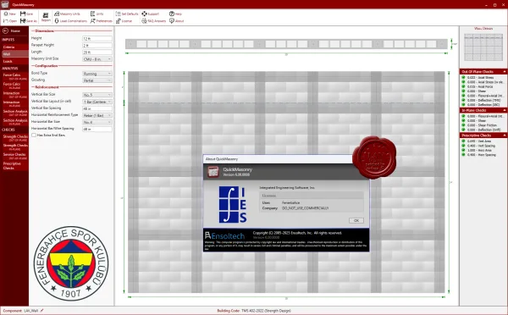Click the View Options thumbnail preview

tap(483, 47)
